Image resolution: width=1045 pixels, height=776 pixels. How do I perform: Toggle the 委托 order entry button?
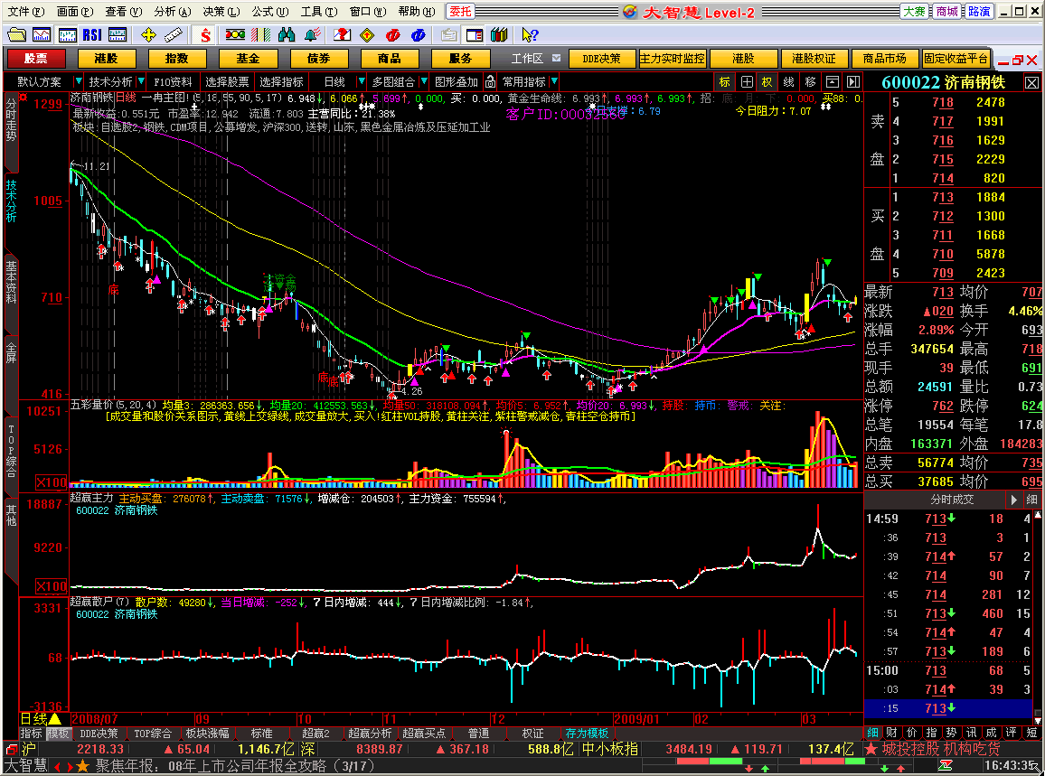[x=460, y=12]
